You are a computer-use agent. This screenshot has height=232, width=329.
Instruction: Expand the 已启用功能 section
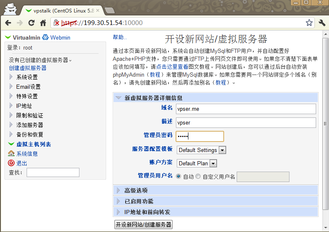[x=139, y=201]
